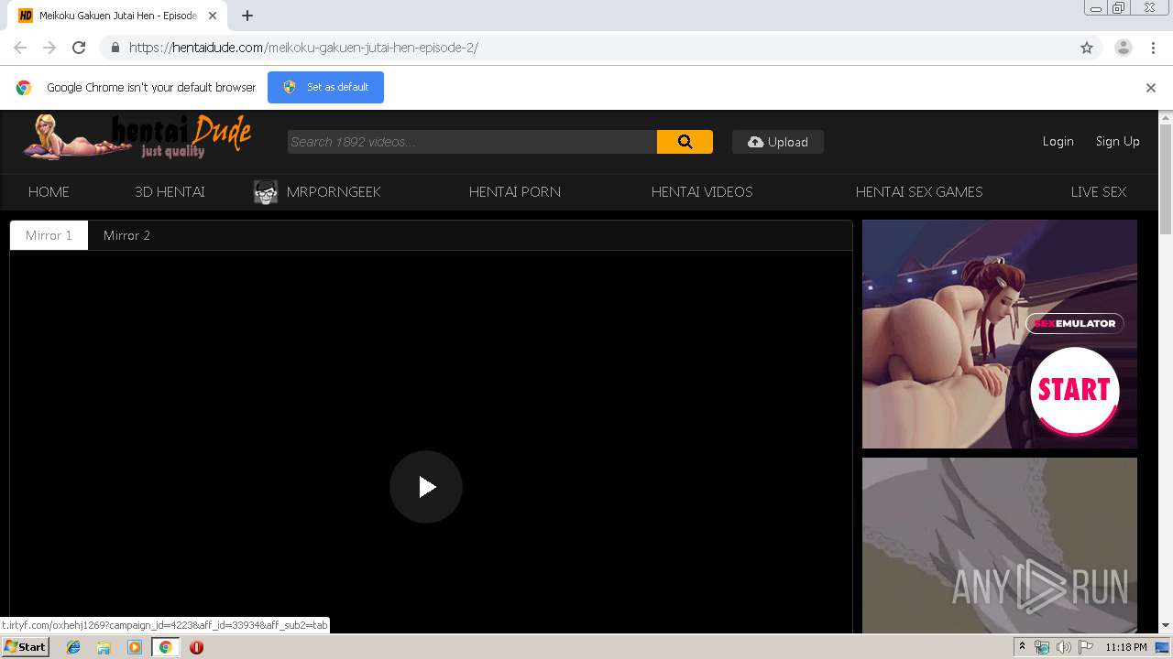Show hidden tray icons arrow
Screen dimensions: 1173x659
pyautogui.click(x=1022, y=647)
